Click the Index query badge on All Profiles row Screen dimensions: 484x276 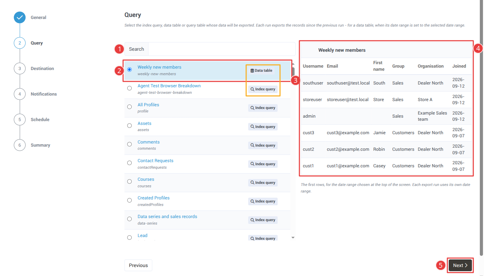tap(263, 108)
